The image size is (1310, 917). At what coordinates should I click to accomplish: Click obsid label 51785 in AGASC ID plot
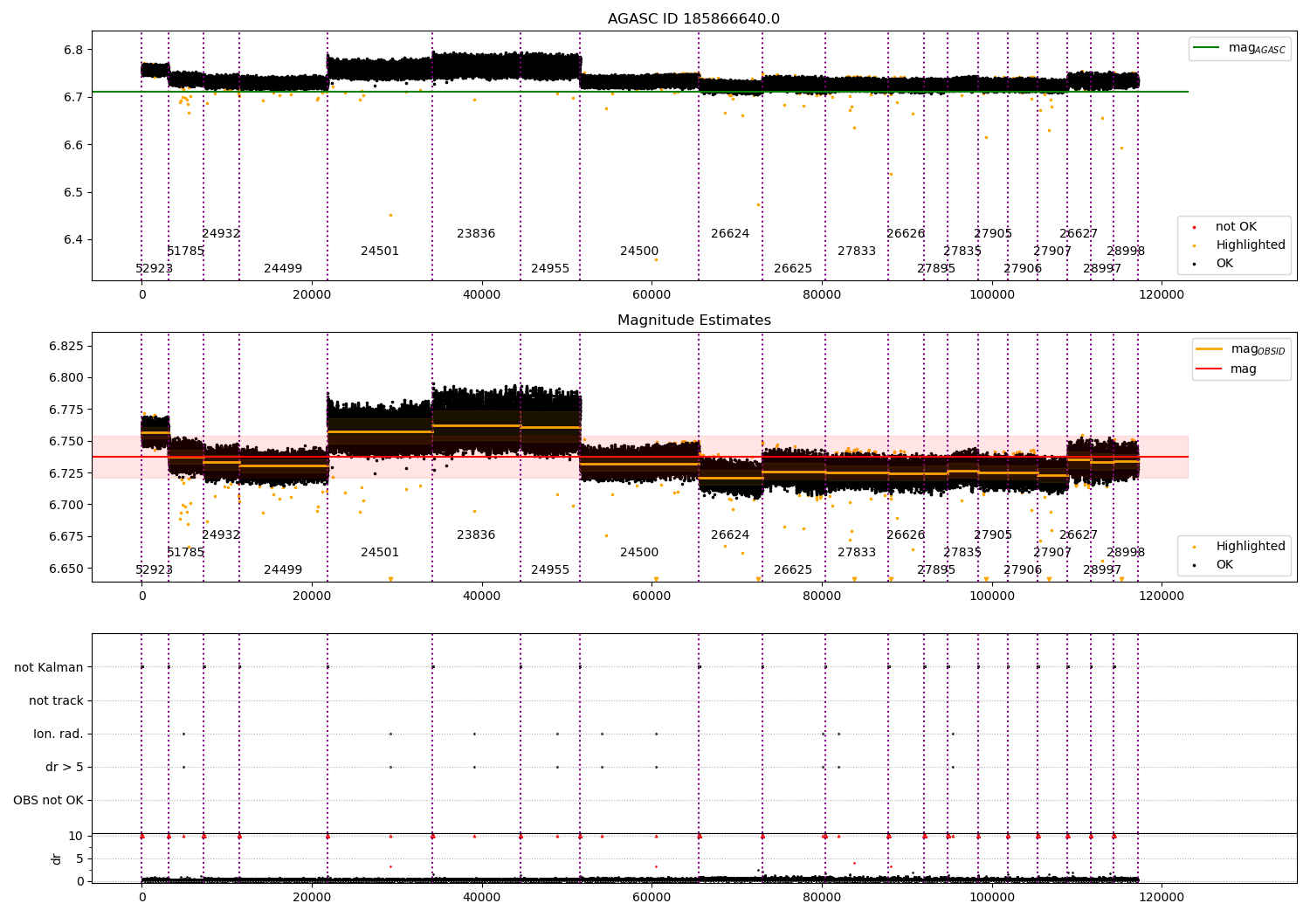point(185,252)
